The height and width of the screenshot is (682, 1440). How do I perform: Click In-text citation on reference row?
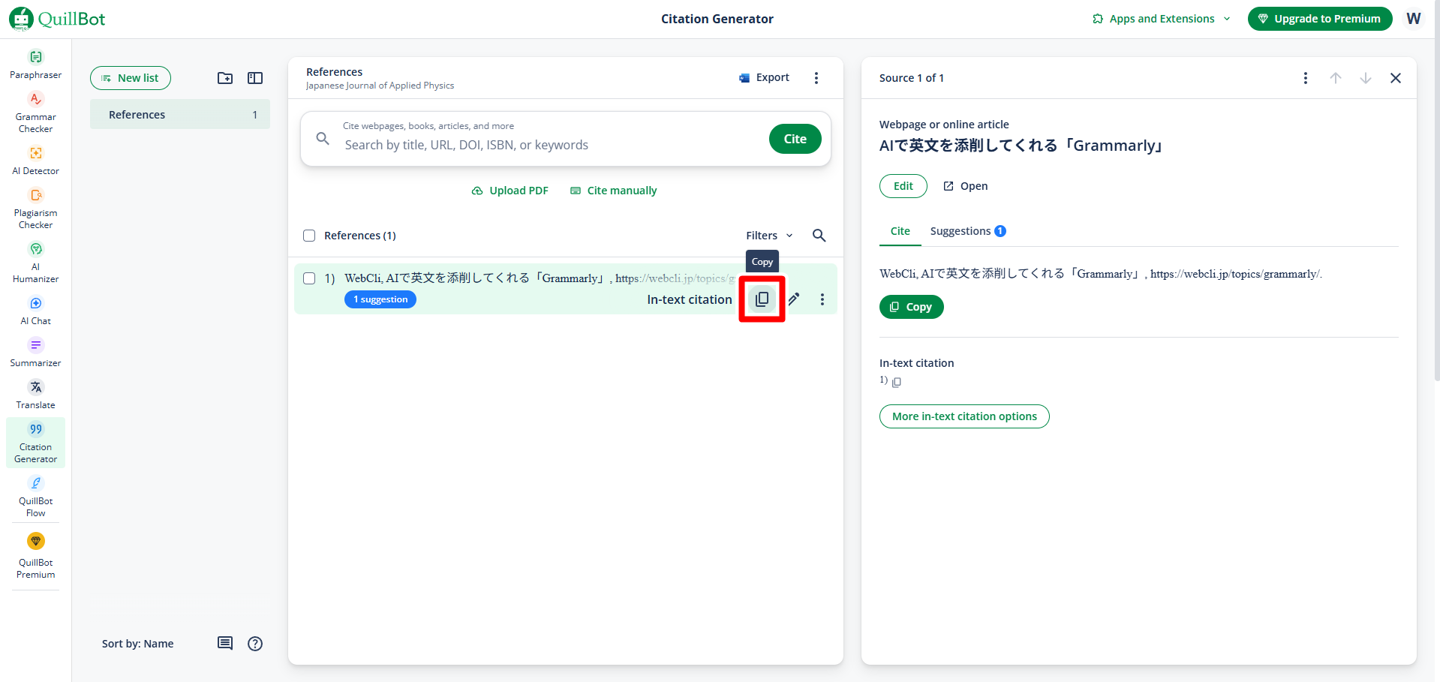690,299
